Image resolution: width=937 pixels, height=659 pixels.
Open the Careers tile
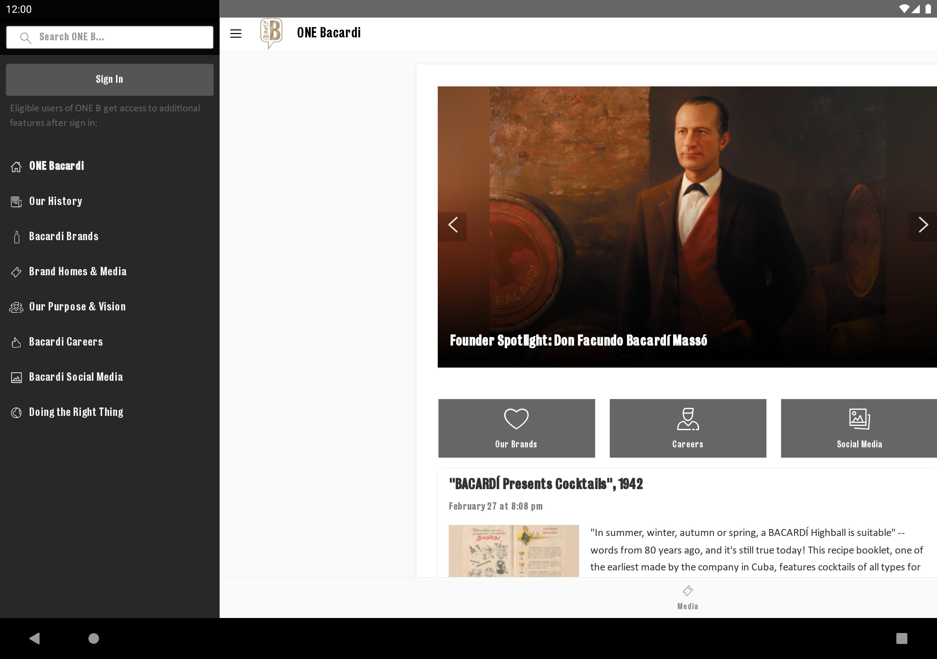tap(688, 428)
